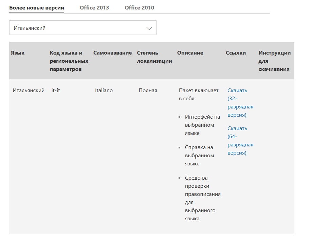Select the Более новые версии tab
Viewport: 311px width, 243px height.
coord(37,7)
